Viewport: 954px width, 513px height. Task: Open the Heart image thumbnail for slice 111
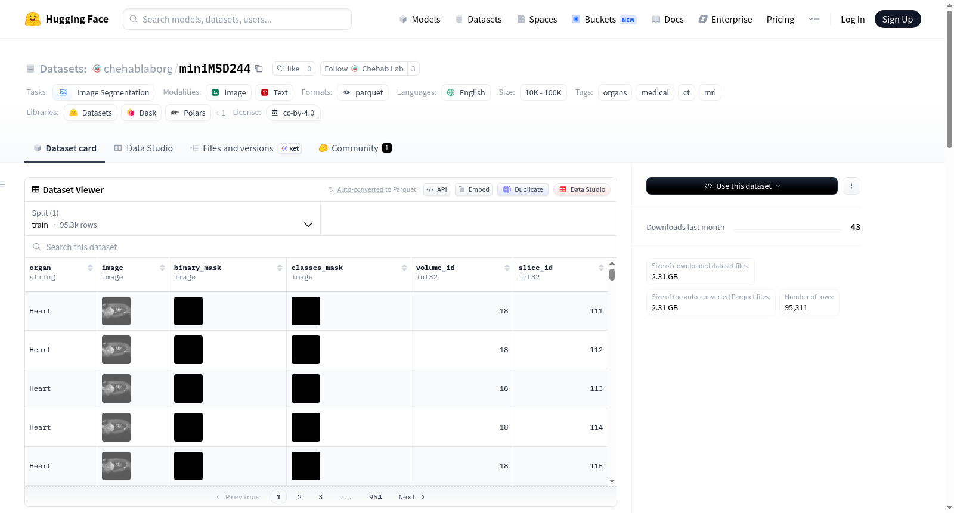click(x=116, y=311)
